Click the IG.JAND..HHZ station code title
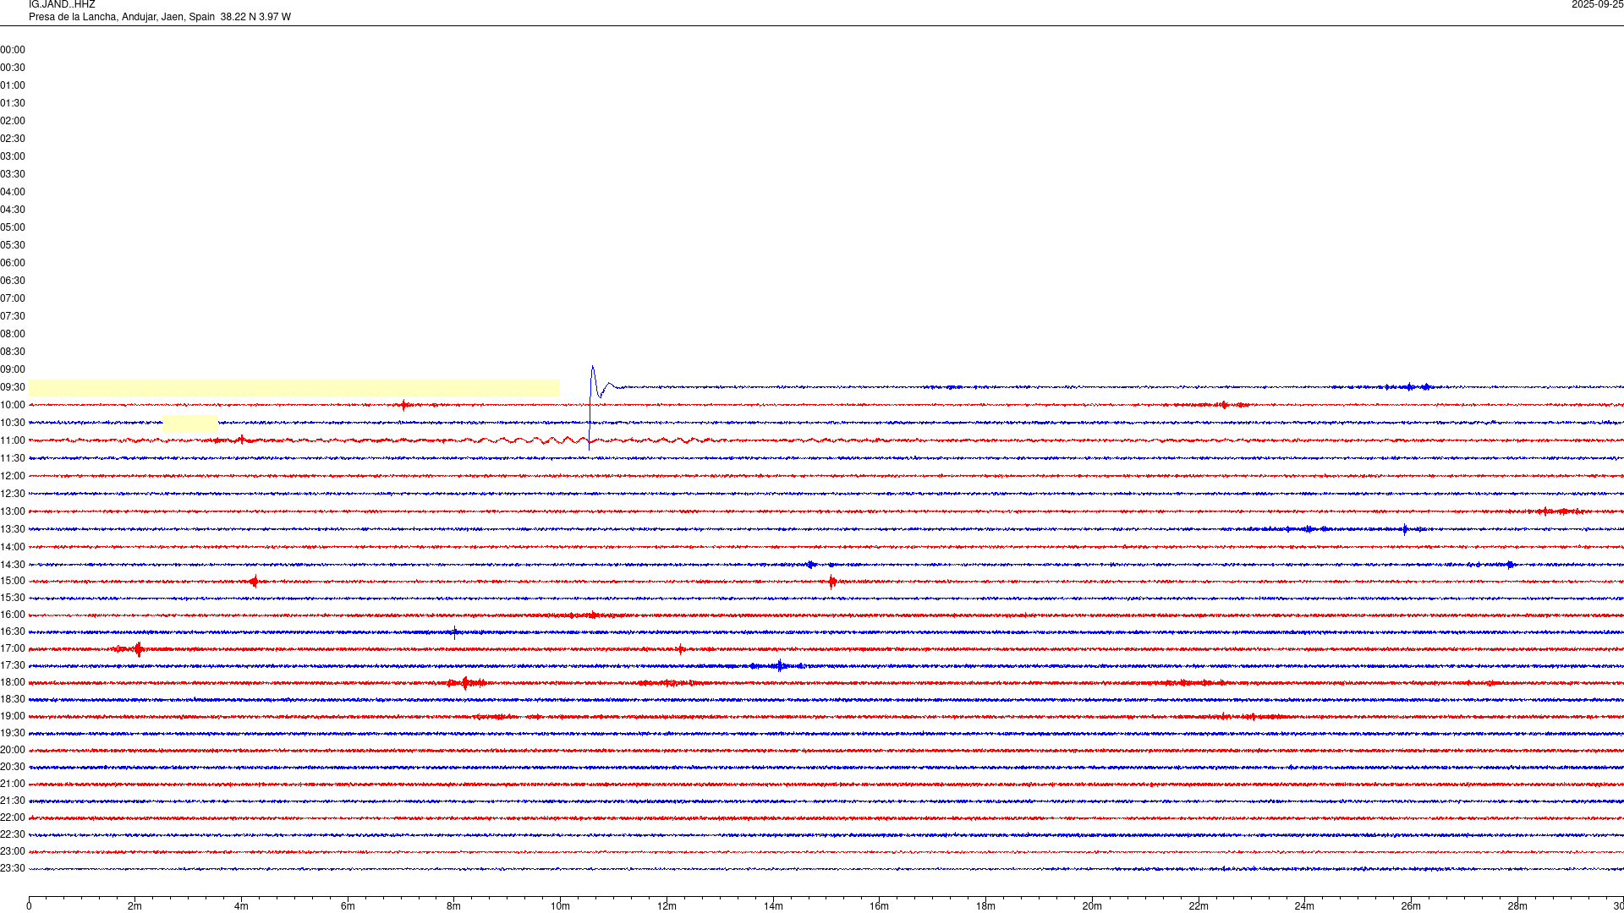The width and height of the screenshot is (1624, 913). pyautogui.click(x=62, y=5)
